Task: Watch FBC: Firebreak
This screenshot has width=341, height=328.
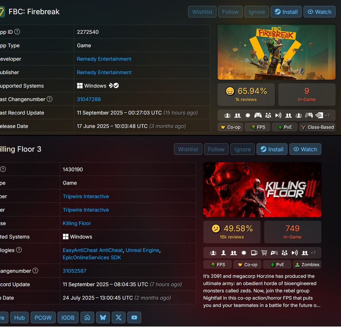Action: (x=320, y=12)
